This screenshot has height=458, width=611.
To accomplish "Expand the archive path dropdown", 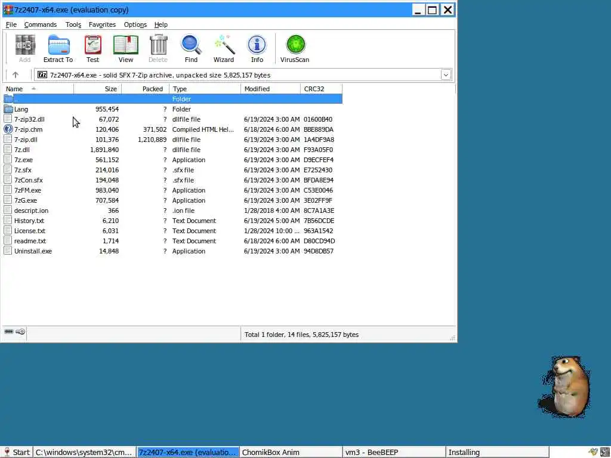I will [x=446, y=75].
